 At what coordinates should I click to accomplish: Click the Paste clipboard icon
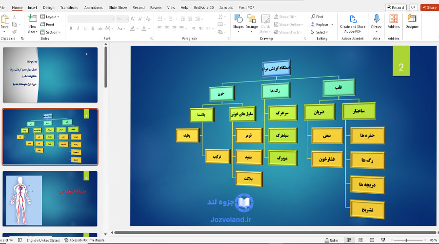pyautogui.click(x=5, y=20)
